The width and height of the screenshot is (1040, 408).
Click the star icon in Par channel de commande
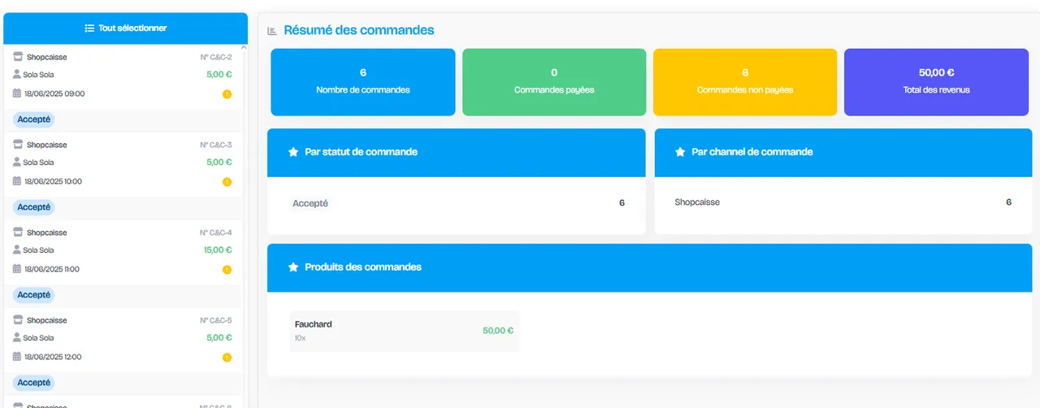(680, 152)
